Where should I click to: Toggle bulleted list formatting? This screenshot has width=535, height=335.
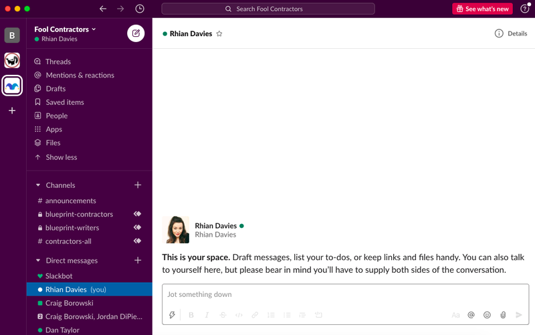(287, 315)
